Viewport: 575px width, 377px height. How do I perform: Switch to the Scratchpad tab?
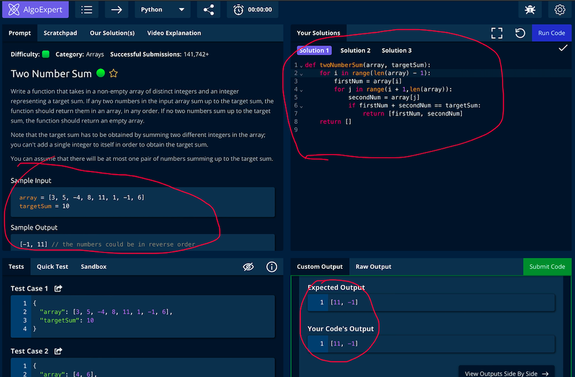(x=60, y=33)
